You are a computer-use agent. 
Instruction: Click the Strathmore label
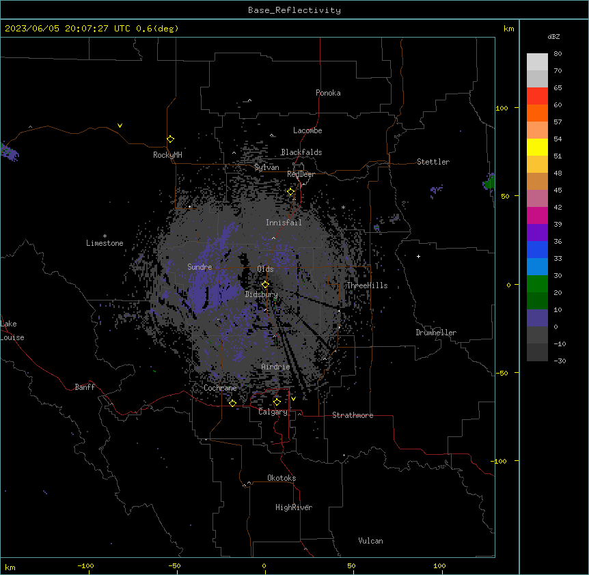click(353, 415)
